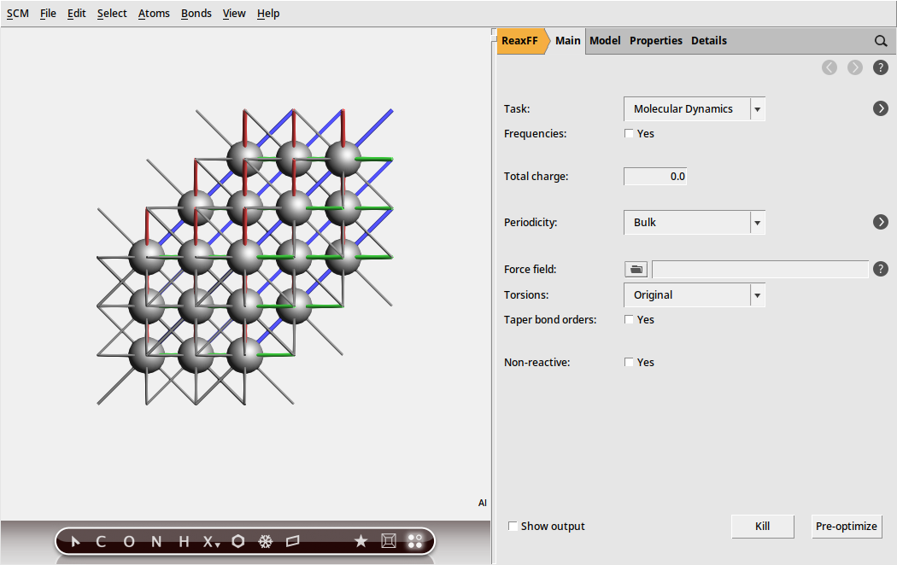This screenshot has height=565, width=897.
Task: Open the structures ring tool
Action: click(238, 541)
